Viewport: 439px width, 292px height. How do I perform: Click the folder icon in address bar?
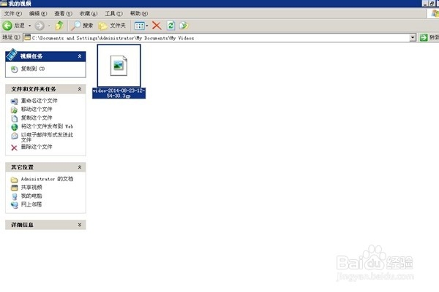(x=28, y=37)
